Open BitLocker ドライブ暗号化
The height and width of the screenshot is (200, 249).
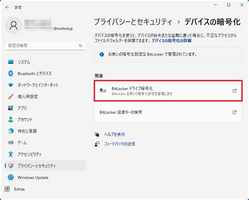point(168,91)
